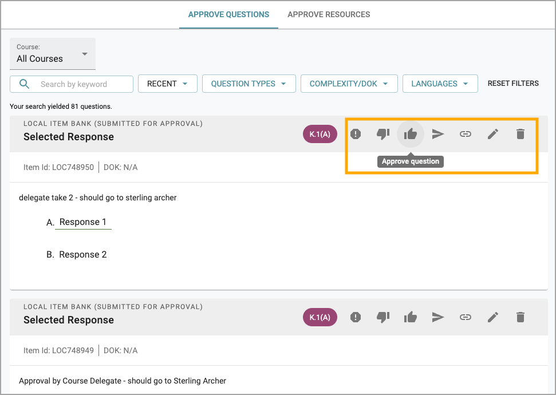This screenshot has height=395, width=556.
Task: Click Item Id LOC748949 text
Action: 58,350
